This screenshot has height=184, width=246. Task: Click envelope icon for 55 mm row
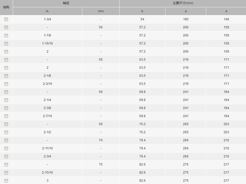(x=6, y=60)
